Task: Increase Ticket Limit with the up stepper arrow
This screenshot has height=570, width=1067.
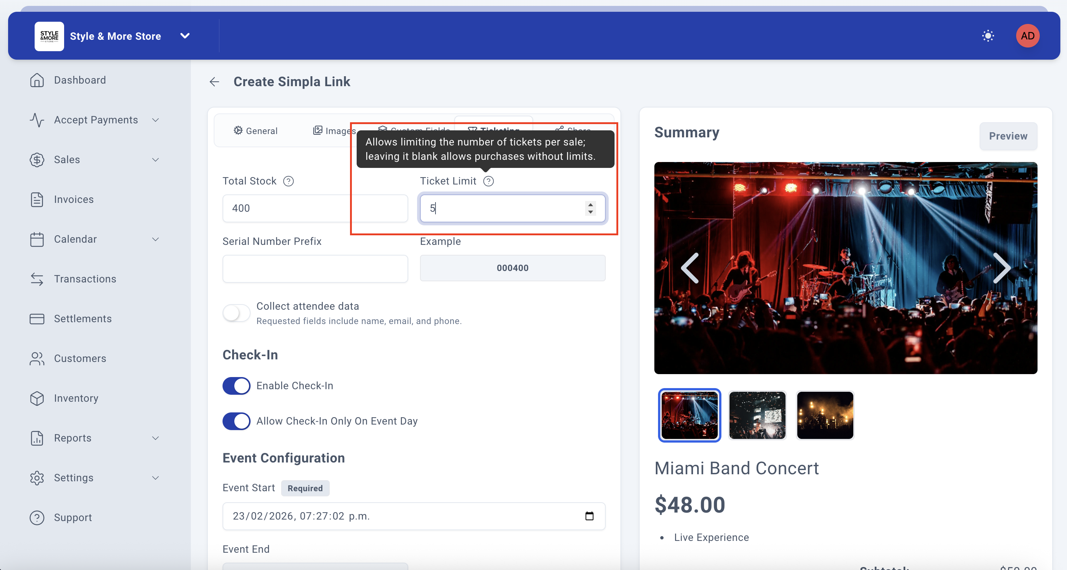Action: (590, 204)
